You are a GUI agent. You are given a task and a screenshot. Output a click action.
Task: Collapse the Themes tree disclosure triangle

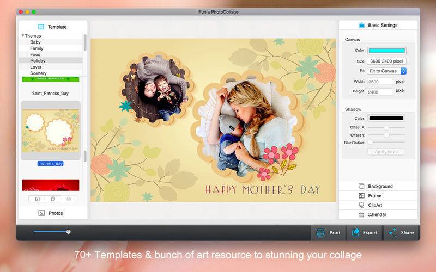[x=23, y=35]
